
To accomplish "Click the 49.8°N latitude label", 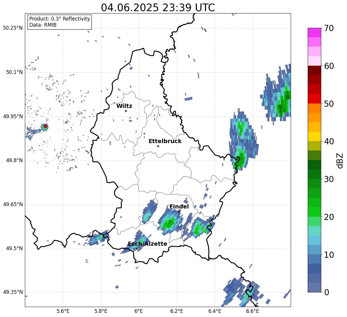I will [x=14, y=160].
